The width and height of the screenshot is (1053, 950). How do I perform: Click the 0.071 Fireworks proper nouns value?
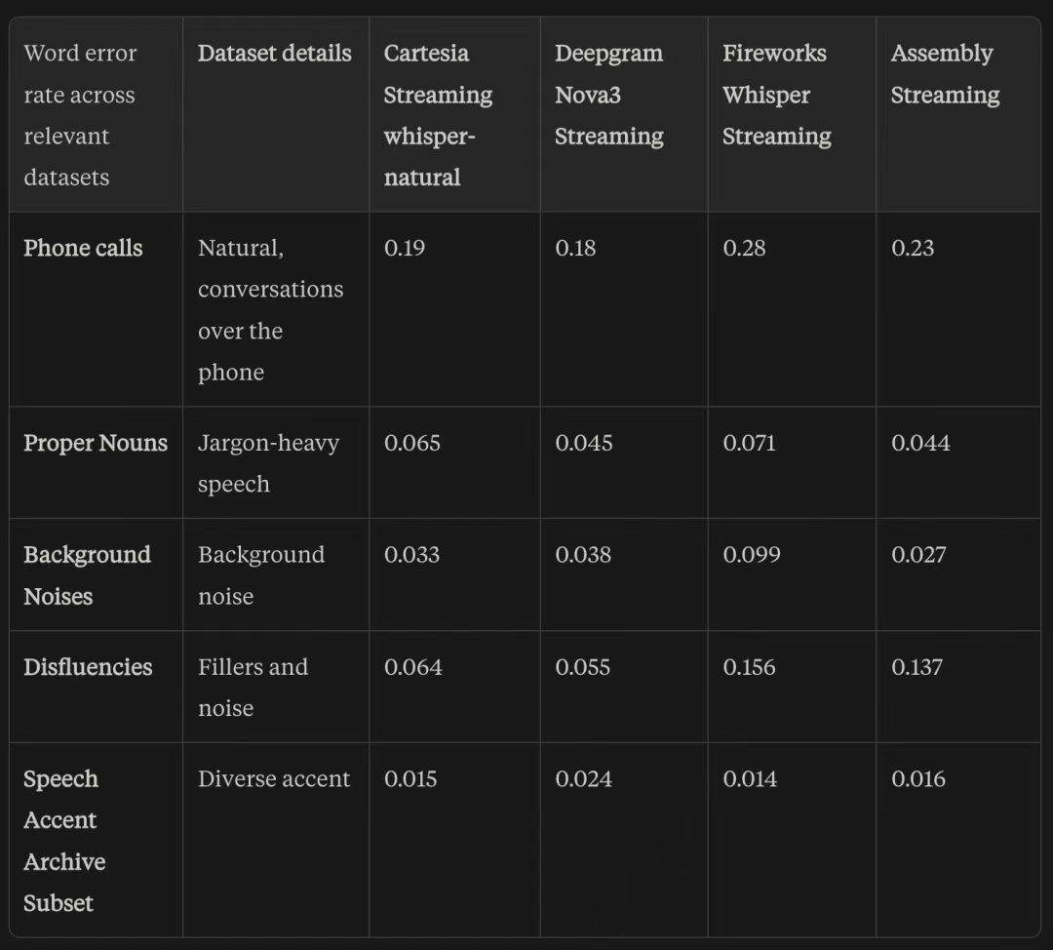[x=750, y=443]
